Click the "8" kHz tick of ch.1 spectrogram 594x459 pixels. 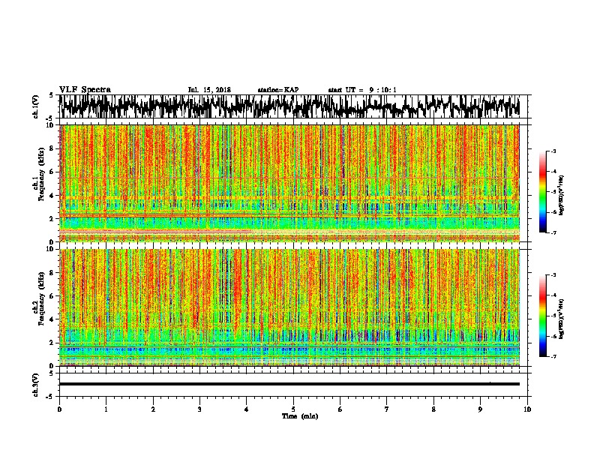[x=53, y=148]
